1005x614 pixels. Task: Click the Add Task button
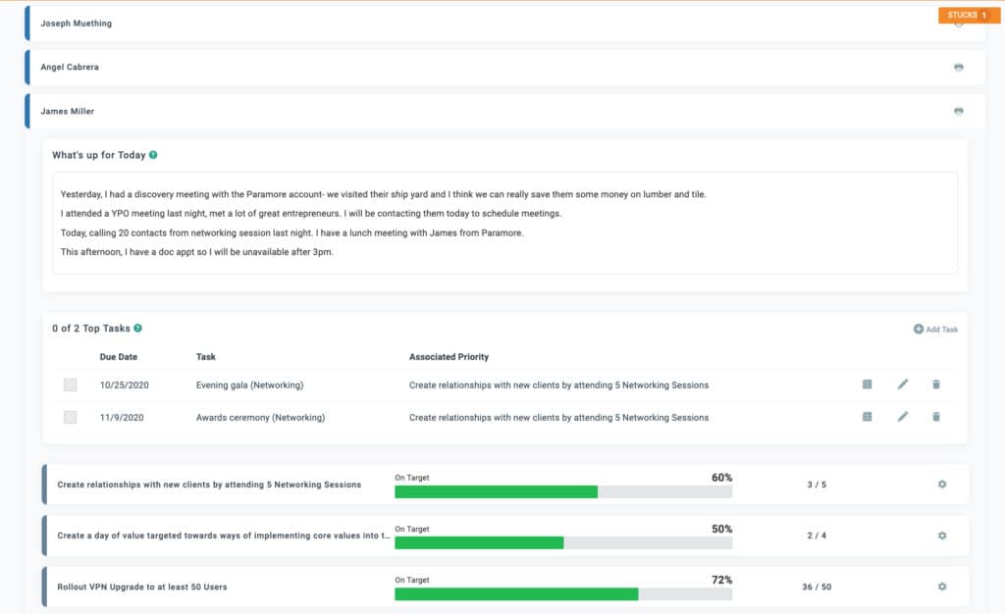(935, 330)
